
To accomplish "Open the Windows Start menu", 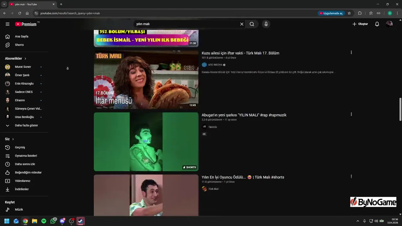I will tap(7, 221).
